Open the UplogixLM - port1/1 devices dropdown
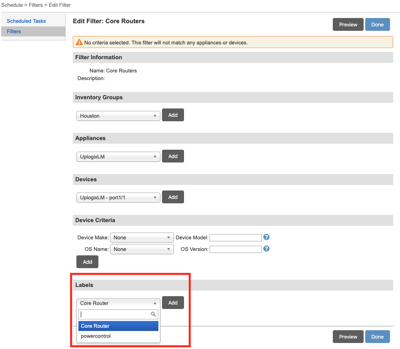The width and height of the screenshot is (400, 349). [118, 197]
